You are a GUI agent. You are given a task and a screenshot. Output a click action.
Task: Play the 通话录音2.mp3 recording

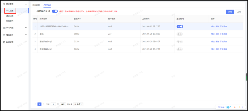213,42
